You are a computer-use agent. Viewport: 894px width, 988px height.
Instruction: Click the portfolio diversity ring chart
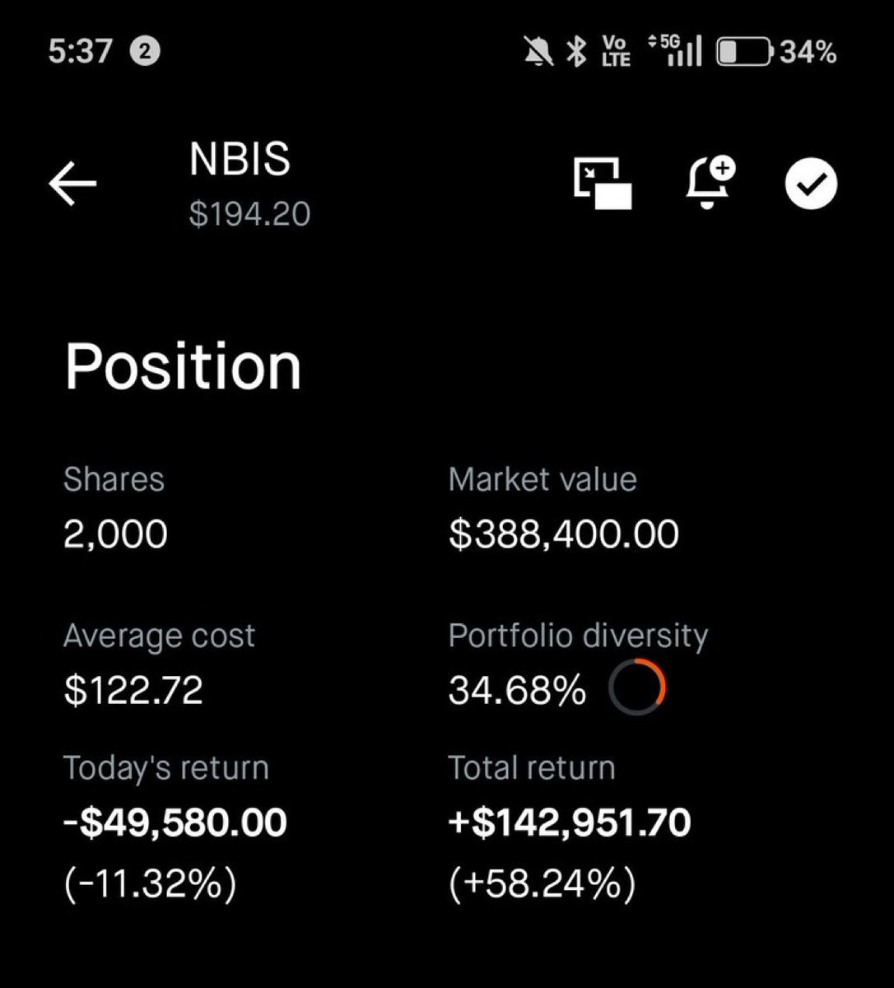click(637, 687)
